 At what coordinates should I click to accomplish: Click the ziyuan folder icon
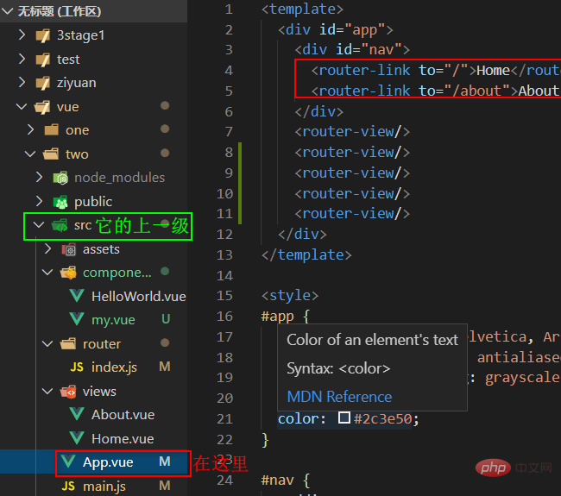[x=43, y=83]
